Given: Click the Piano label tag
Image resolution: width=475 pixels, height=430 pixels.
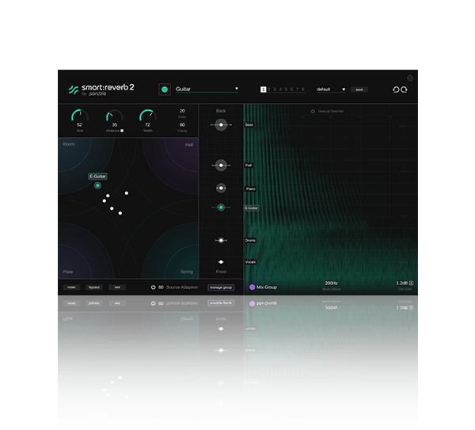Looking at the screenshot, I should pos(250,188).
